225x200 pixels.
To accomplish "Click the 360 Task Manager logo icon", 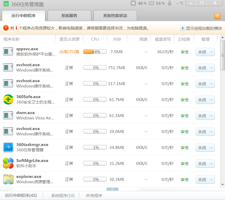I will (6, 4).
